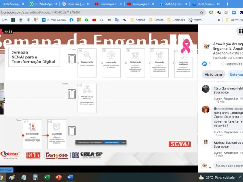Click the blue stop sharing button
This screenshot has width=243, height=182.
click(112, 142)
